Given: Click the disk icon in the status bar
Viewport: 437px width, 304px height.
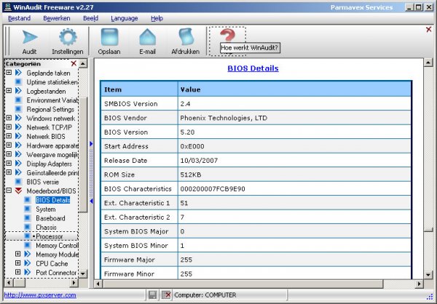Looking at the screenshot, I should point(153,295).
